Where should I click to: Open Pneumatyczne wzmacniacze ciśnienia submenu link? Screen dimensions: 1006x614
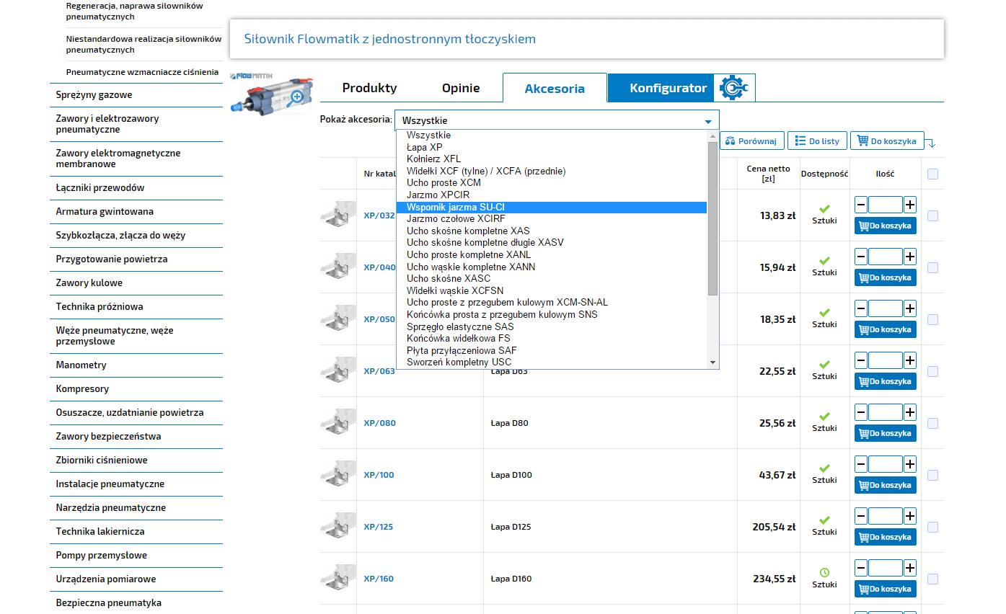(x=142, y=72)
